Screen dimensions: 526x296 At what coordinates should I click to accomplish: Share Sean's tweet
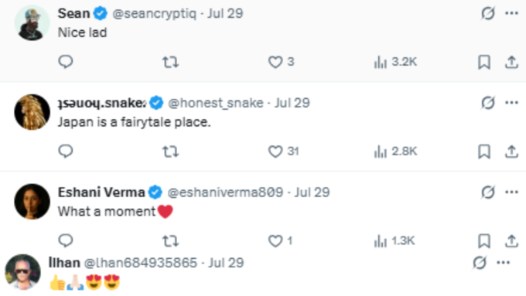[511, 63]
